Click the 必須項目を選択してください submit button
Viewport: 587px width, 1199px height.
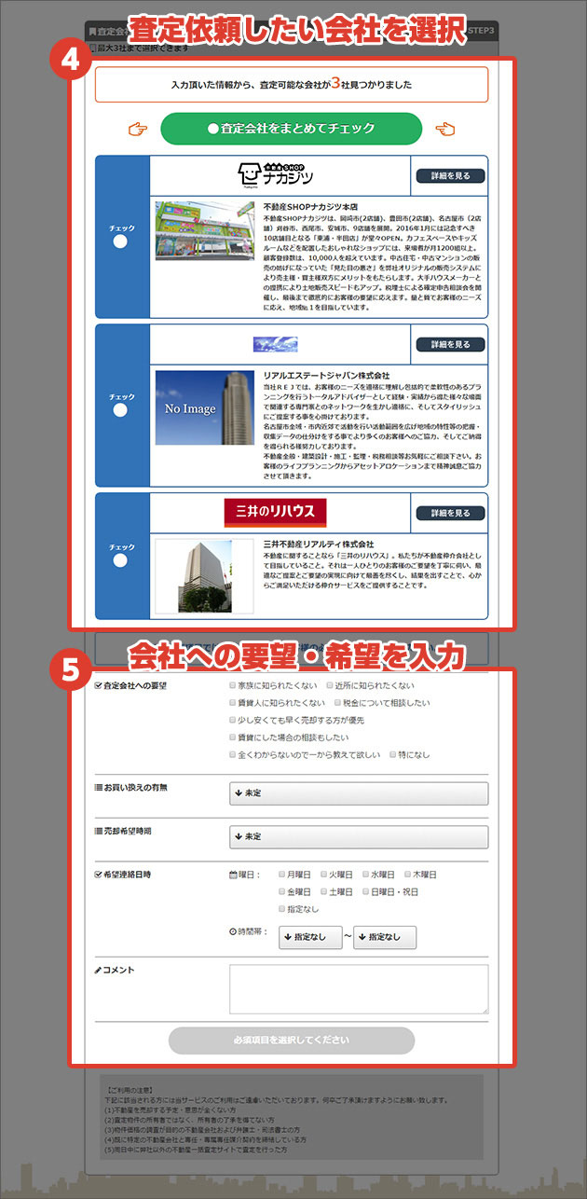292,1041
